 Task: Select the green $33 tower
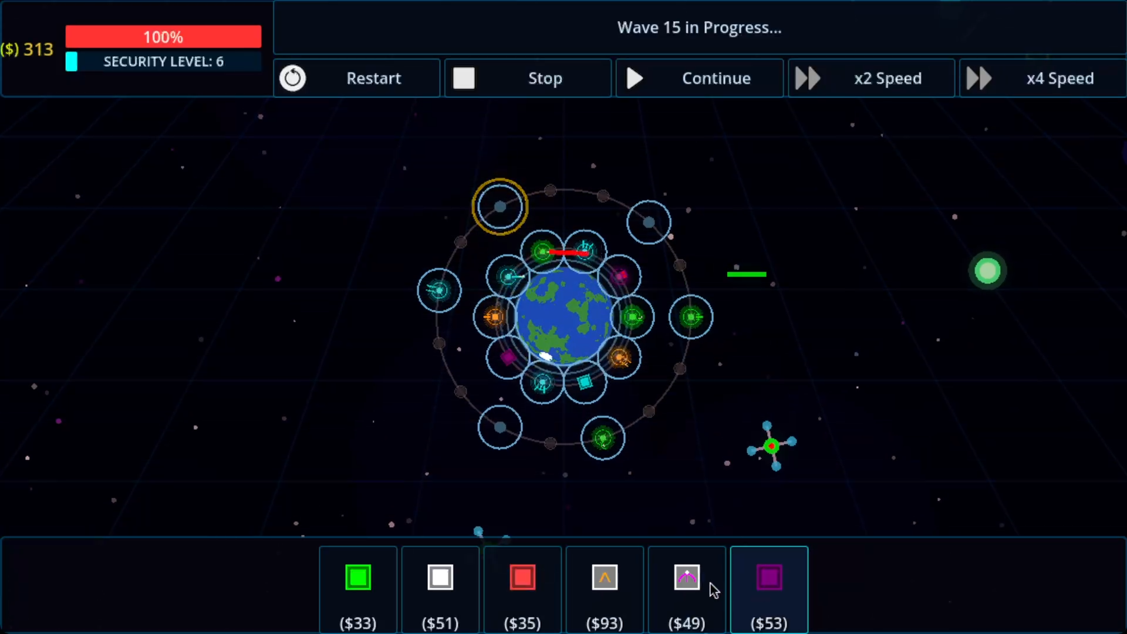pos(358,578)
